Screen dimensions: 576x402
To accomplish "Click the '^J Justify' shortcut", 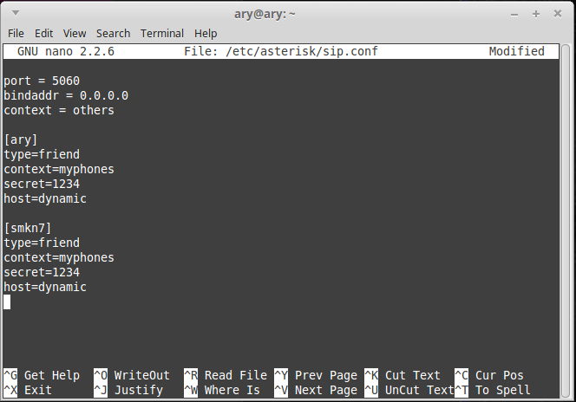I will coord(128,390).
